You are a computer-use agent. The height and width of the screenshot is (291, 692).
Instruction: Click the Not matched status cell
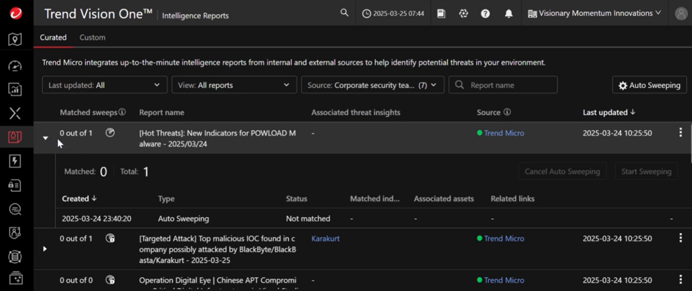(x=308, y=218)
